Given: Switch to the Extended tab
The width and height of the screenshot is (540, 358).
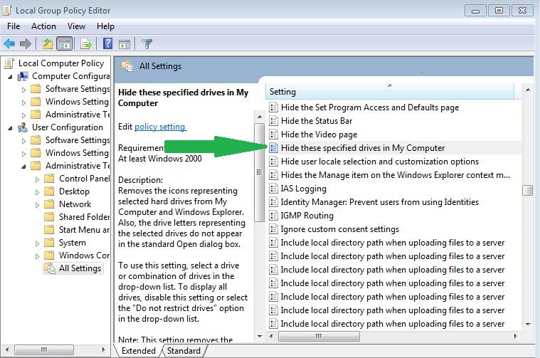Looking at the screenshot, I should coord(139,351).
